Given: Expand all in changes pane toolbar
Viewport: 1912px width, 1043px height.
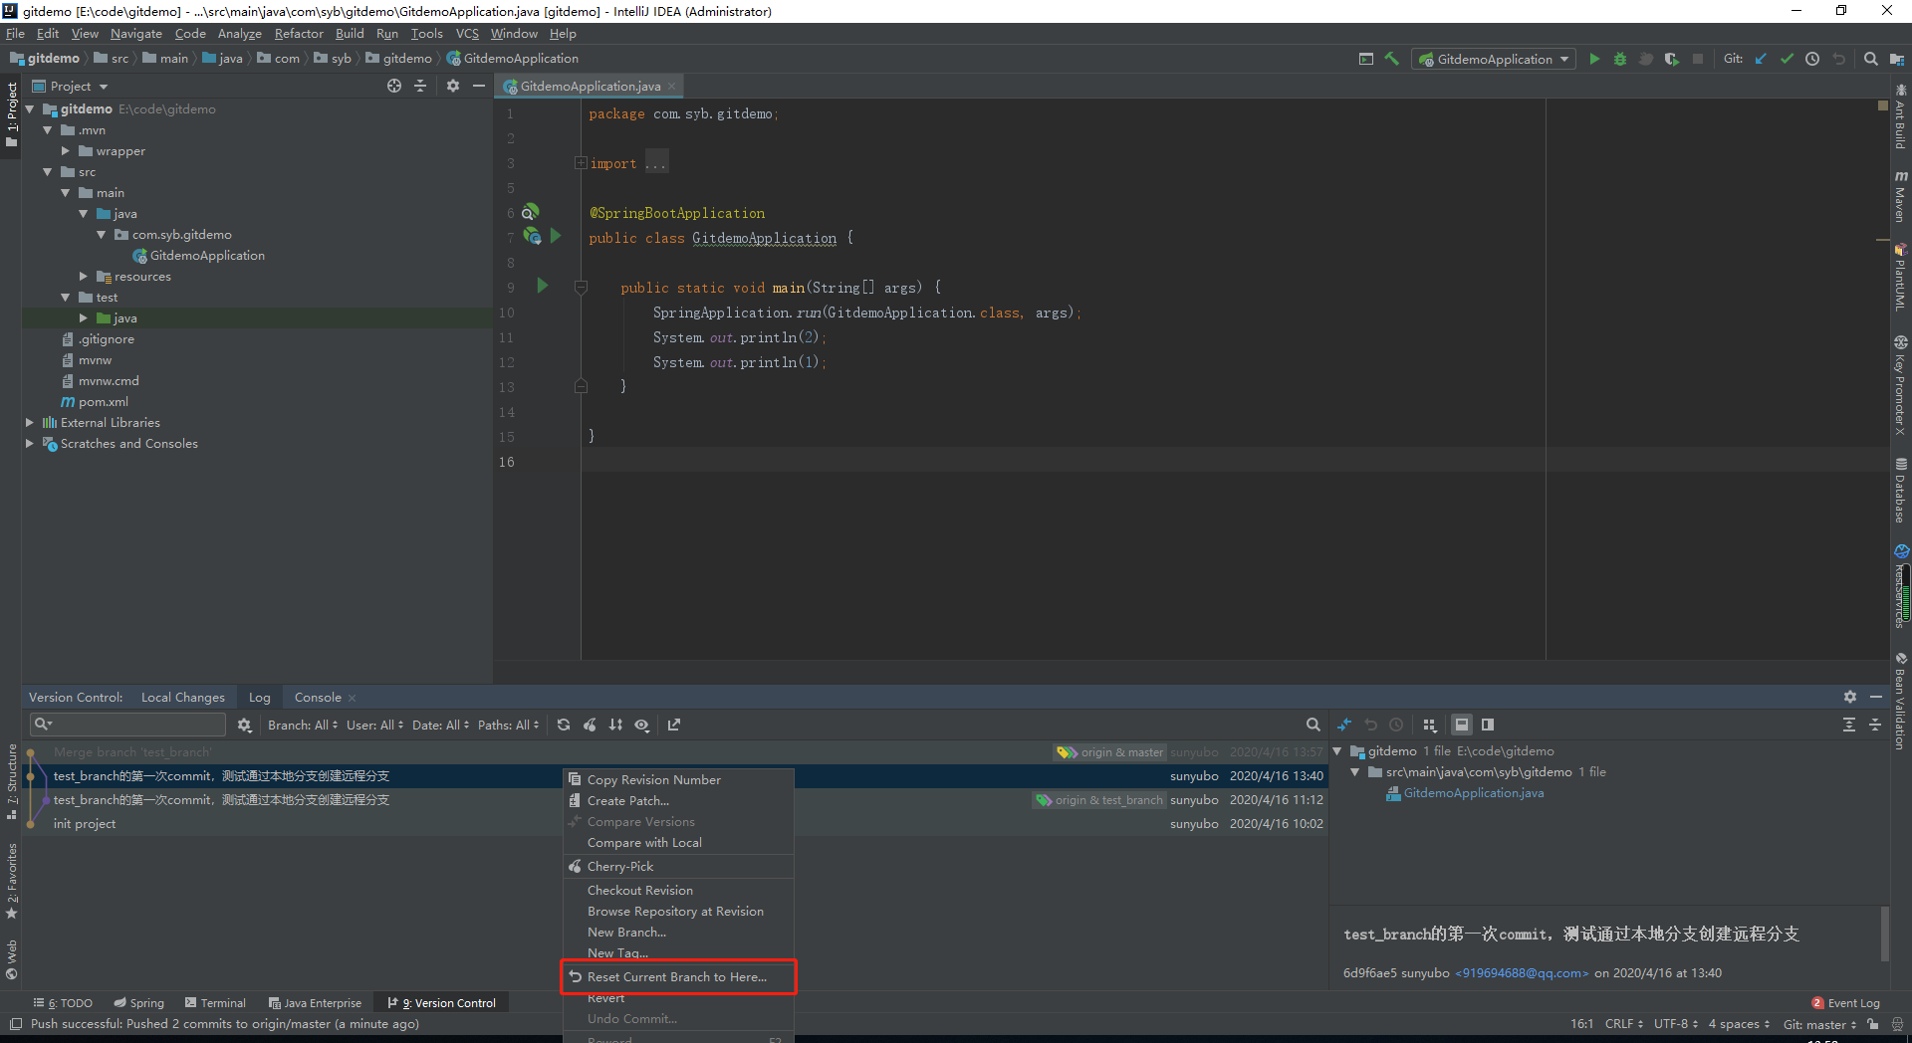Looking at the screenshot, I should pos(1849,725).
